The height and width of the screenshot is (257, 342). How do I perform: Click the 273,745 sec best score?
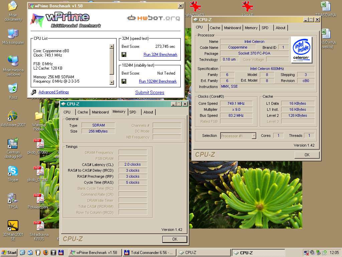coord(165,46)
